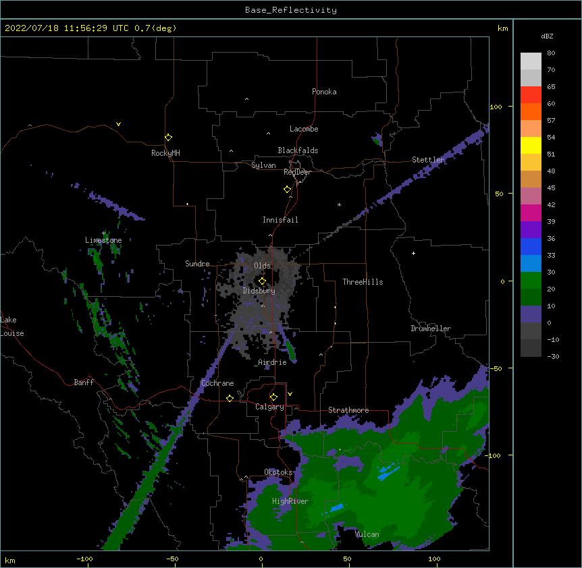Screen dimensions: 582x568
Task: Click the yellow V marker northwest of RockyMH
Action: click(118, 124)
